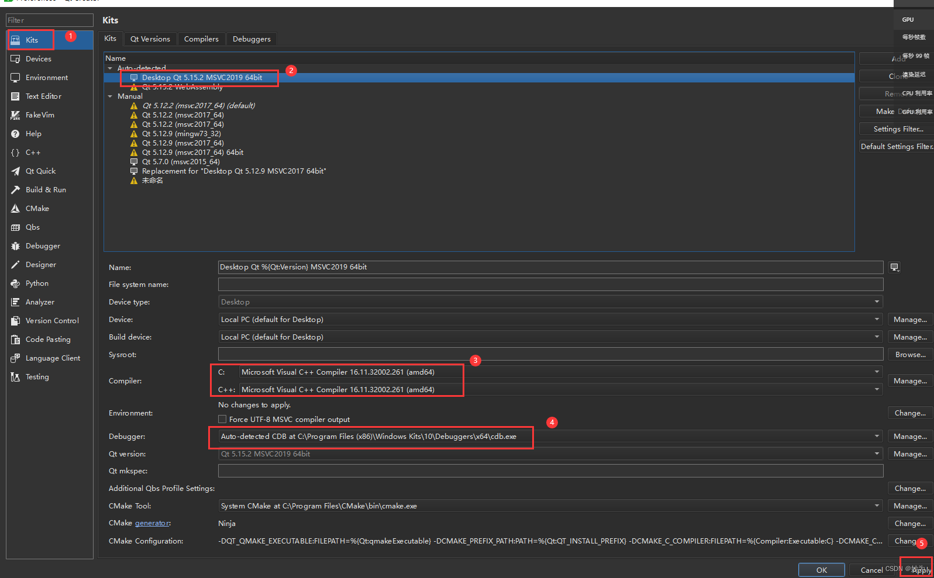Click the Sysroot path field
934x578 pixels.
pos(550,354)
